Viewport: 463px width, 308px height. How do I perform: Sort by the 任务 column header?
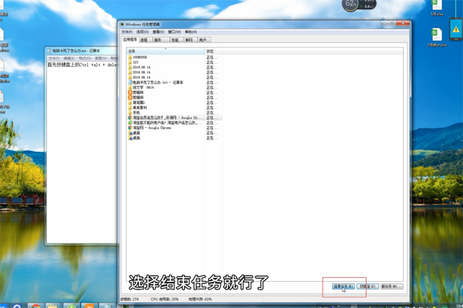166,52
